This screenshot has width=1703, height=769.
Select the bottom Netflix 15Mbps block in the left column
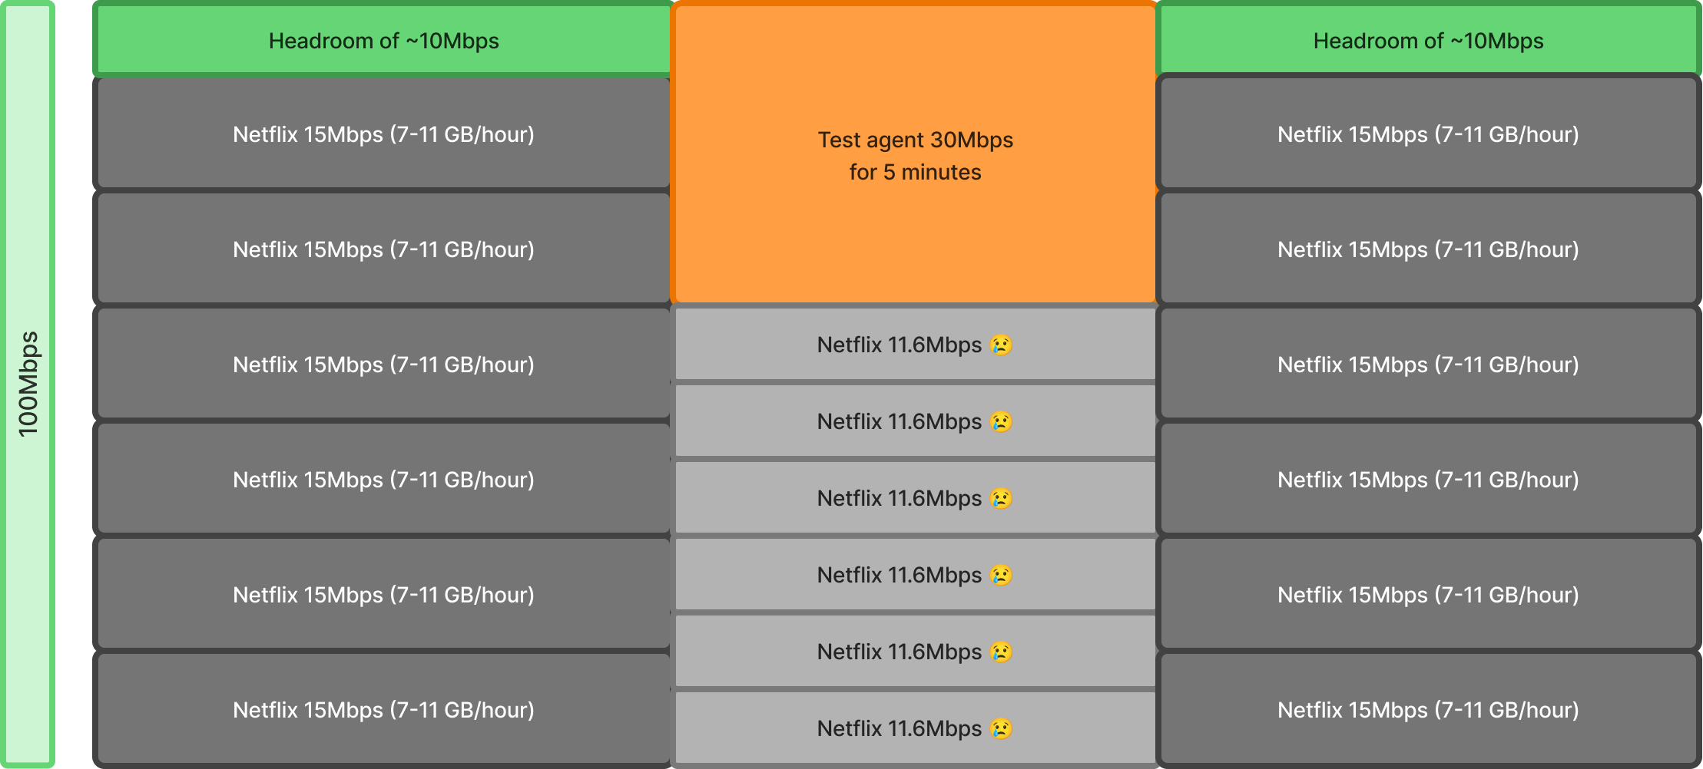click(383, 710)
